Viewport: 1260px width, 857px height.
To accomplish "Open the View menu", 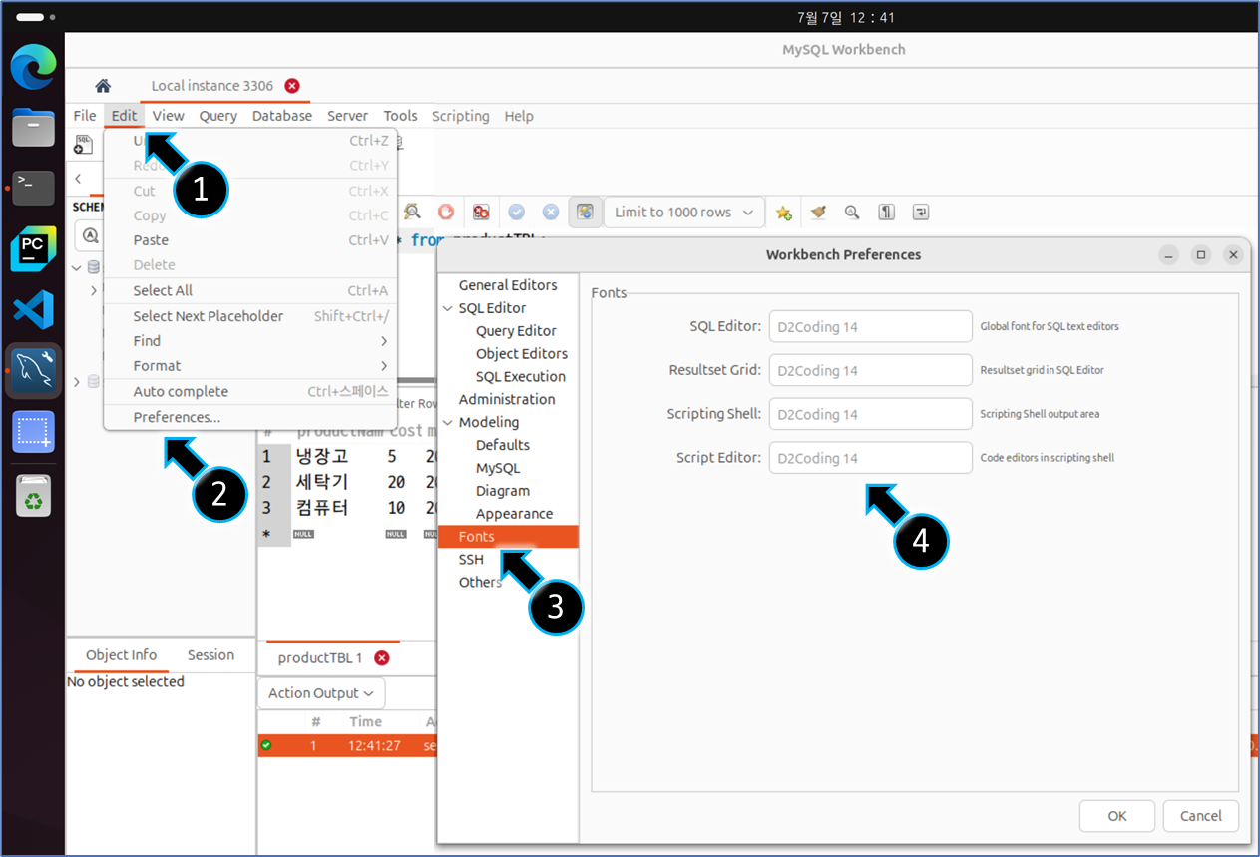I will coord(168,116).
